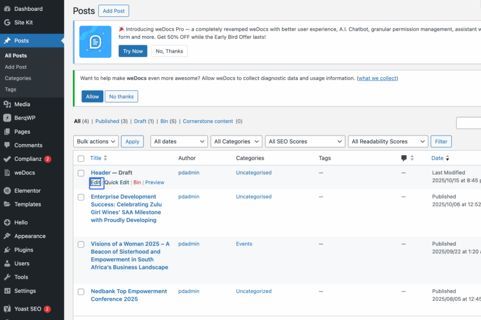Image resolution: width=481 pixels, height=320 pixels.
Task: Dismiss the promo with No, Thanks
Action: click(x=169, y=51)
